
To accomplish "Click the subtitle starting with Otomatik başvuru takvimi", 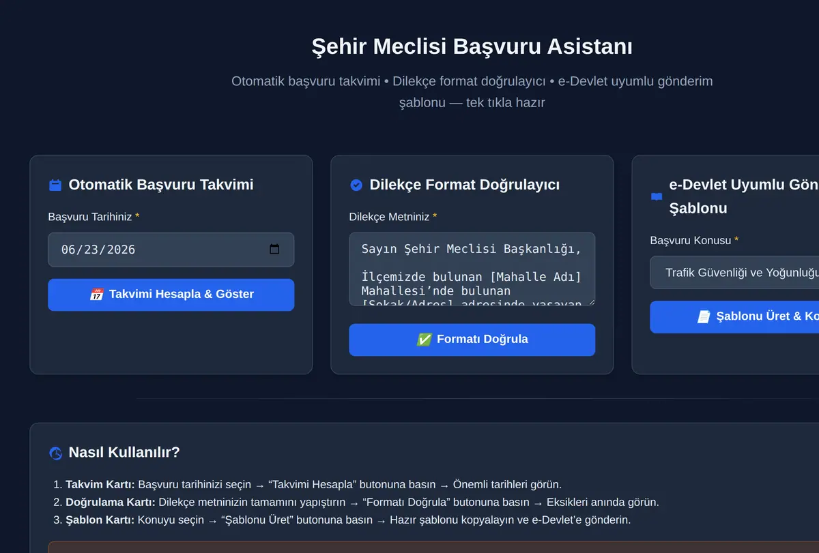I will click(x=472, y=92).
